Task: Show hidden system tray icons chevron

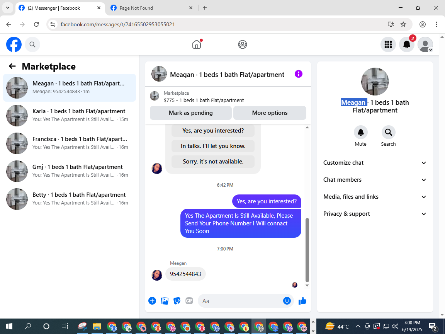Action: pyautogui.click(x=358, y=326)
